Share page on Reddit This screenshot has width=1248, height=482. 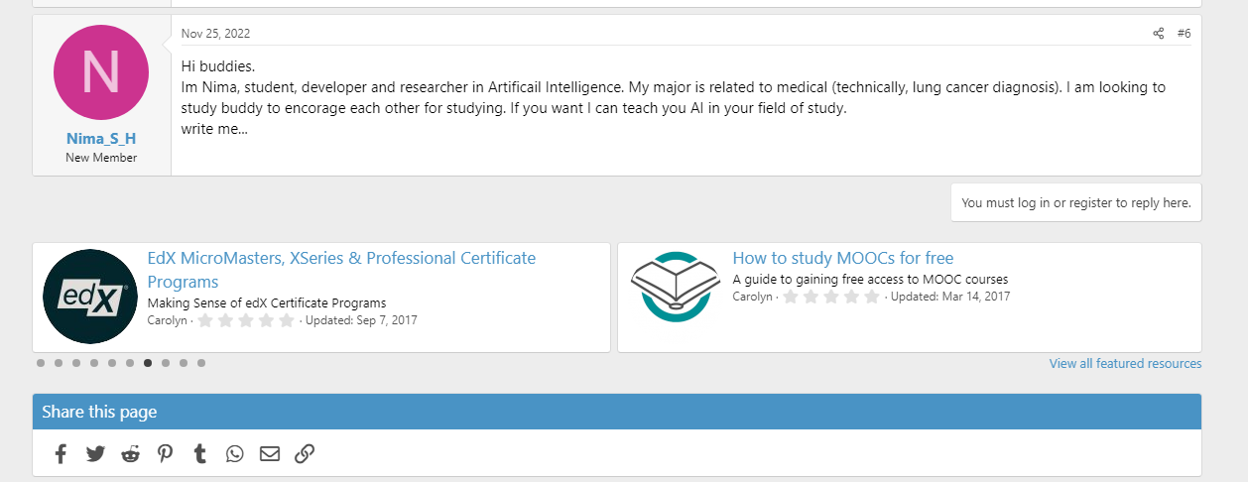[131, 454]
